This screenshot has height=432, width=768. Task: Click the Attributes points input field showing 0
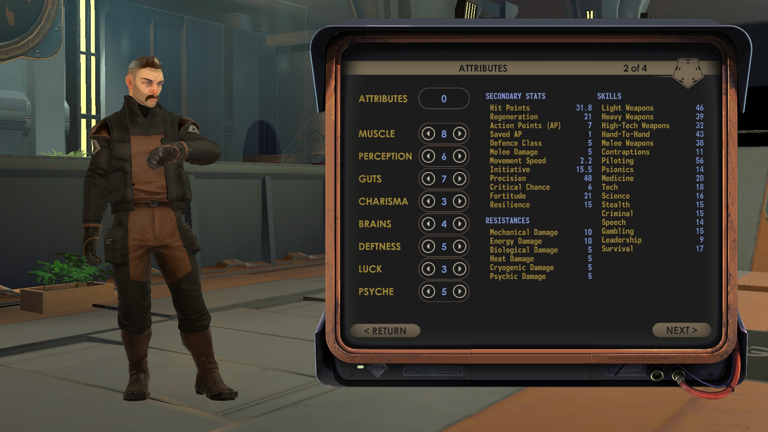point(444,99)
